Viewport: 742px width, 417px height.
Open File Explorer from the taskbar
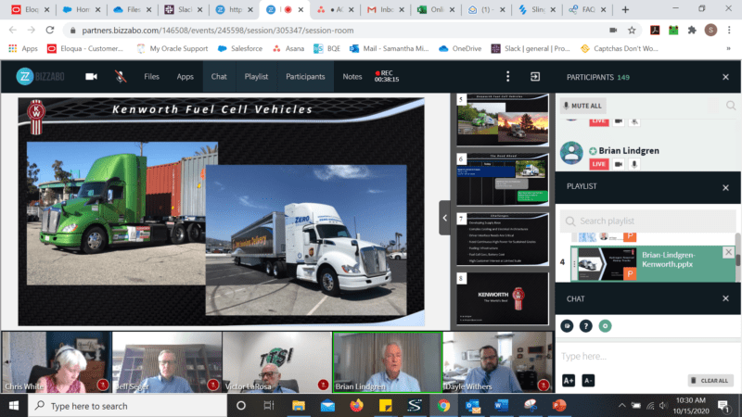[x=298, y=406]
